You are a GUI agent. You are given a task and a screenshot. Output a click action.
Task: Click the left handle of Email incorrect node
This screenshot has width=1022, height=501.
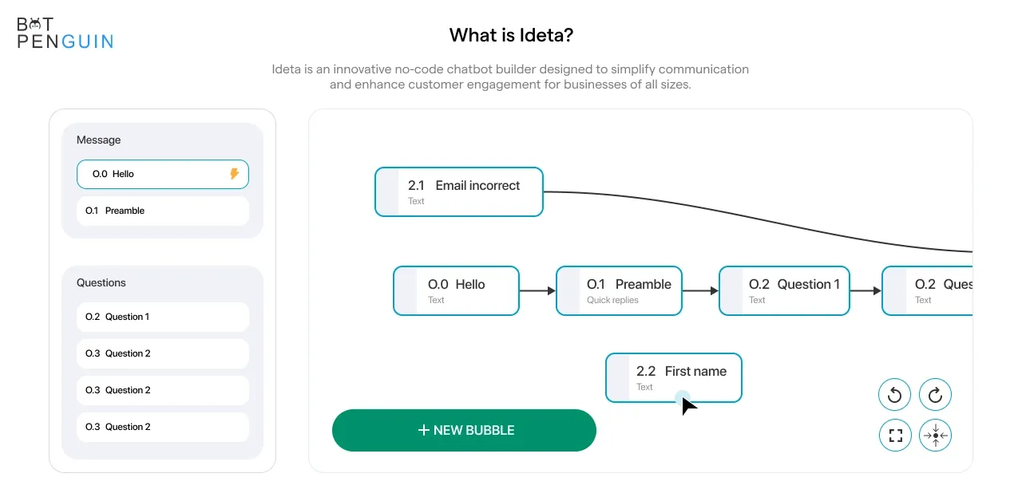pyautogui.click(x=387, y=191)
